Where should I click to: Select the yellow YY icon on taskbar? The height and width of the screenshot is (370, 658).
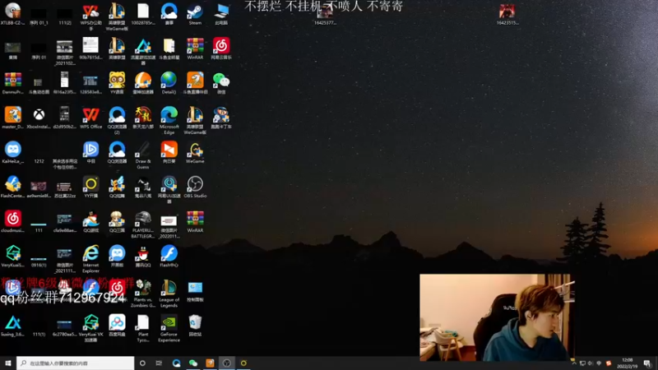[243, 363]
